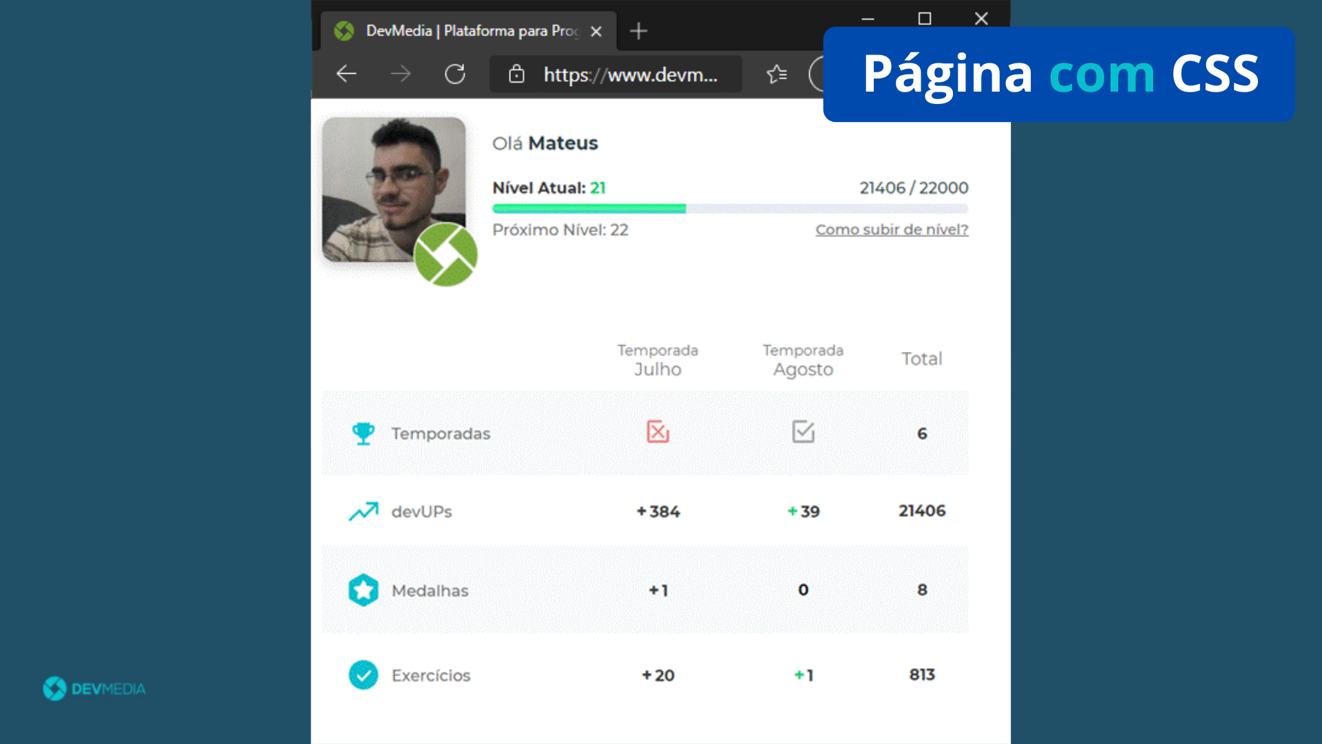Image resolution: width=1322 pixels, height=744 pixels.
Task: Click the Exercícios checkmark circle icon
Action: point(363,675)
